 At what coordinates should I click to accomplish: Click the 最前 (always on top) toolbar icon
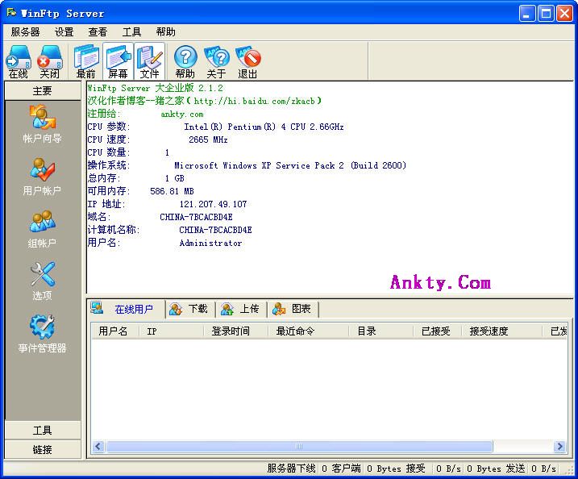(x=86, y=61)
